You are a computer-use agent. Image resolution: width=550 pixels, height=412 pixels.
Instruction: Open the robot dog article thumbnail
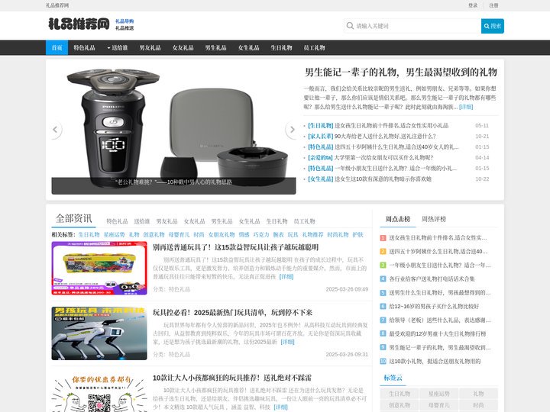coord(99,333)
